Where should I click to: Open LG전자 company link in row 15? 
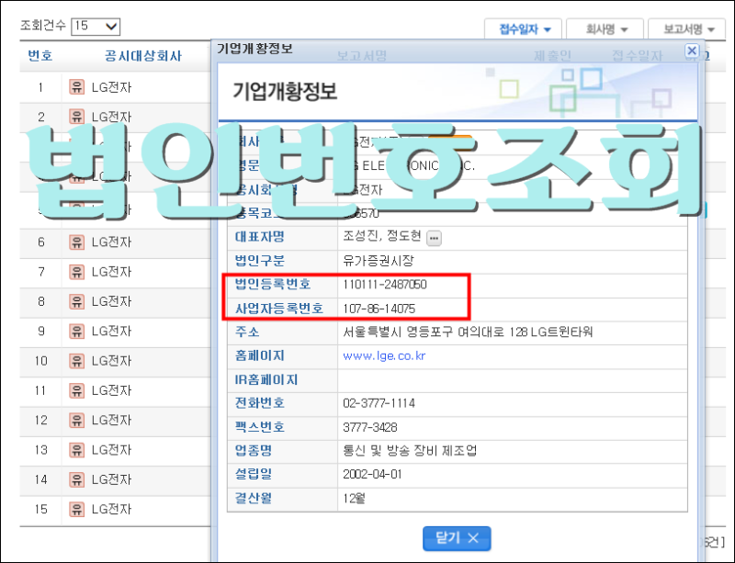(111, 509)
